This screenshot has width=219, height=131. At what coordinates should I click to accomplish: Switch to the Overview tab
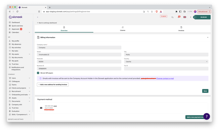pyautogui.click(x=64, y=29)
